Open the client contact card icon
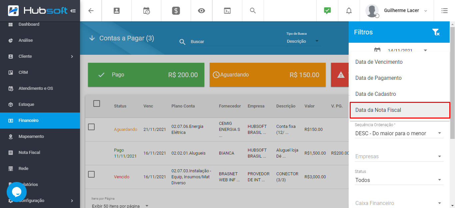Image resolution: width=455 pixels, height=208 pixels. pos(117,11)
